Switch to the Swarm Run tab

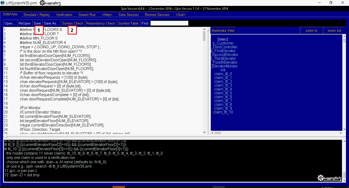click(87, 15)
